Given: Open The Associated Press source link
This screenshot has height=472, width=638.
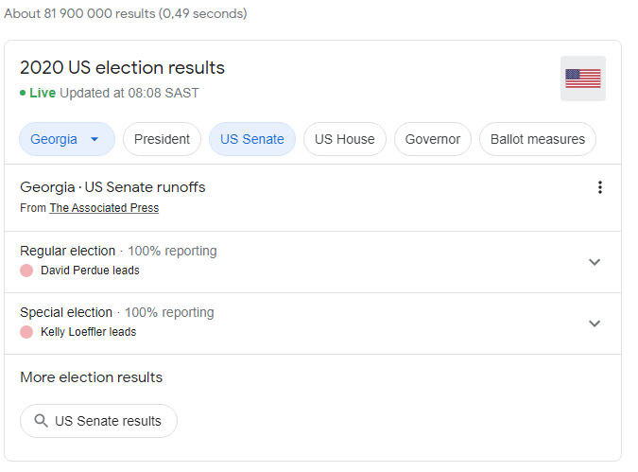Looking at the screenshot, I should [x=104, y=208].
